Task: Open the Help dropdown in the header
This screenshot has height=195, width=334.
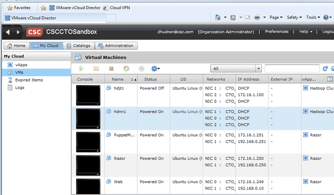Action: pyautogui.click(x=306, y=32)
